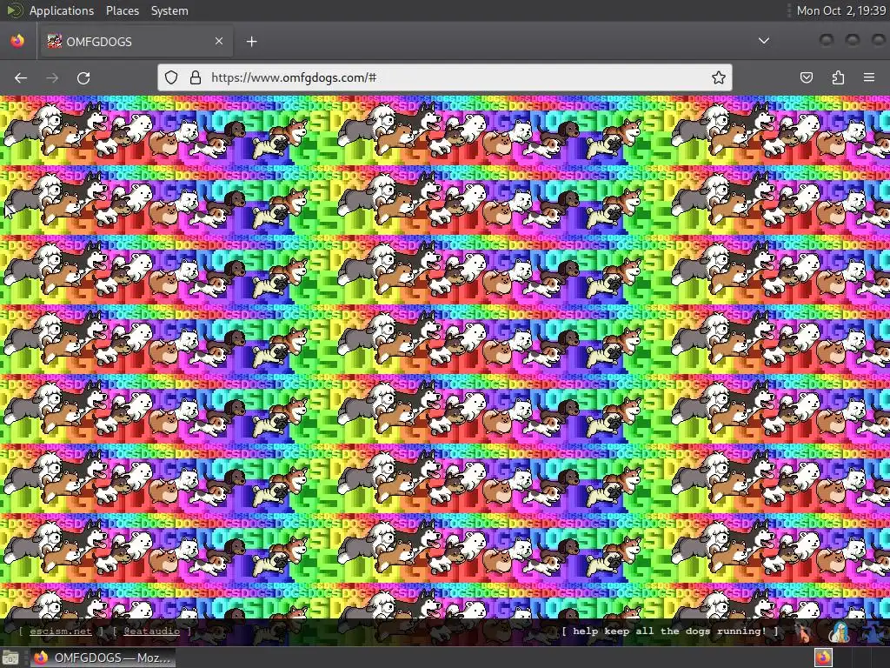Open the Applications menu
Viewport: 890px width, 668px height.
pos(62,10)
